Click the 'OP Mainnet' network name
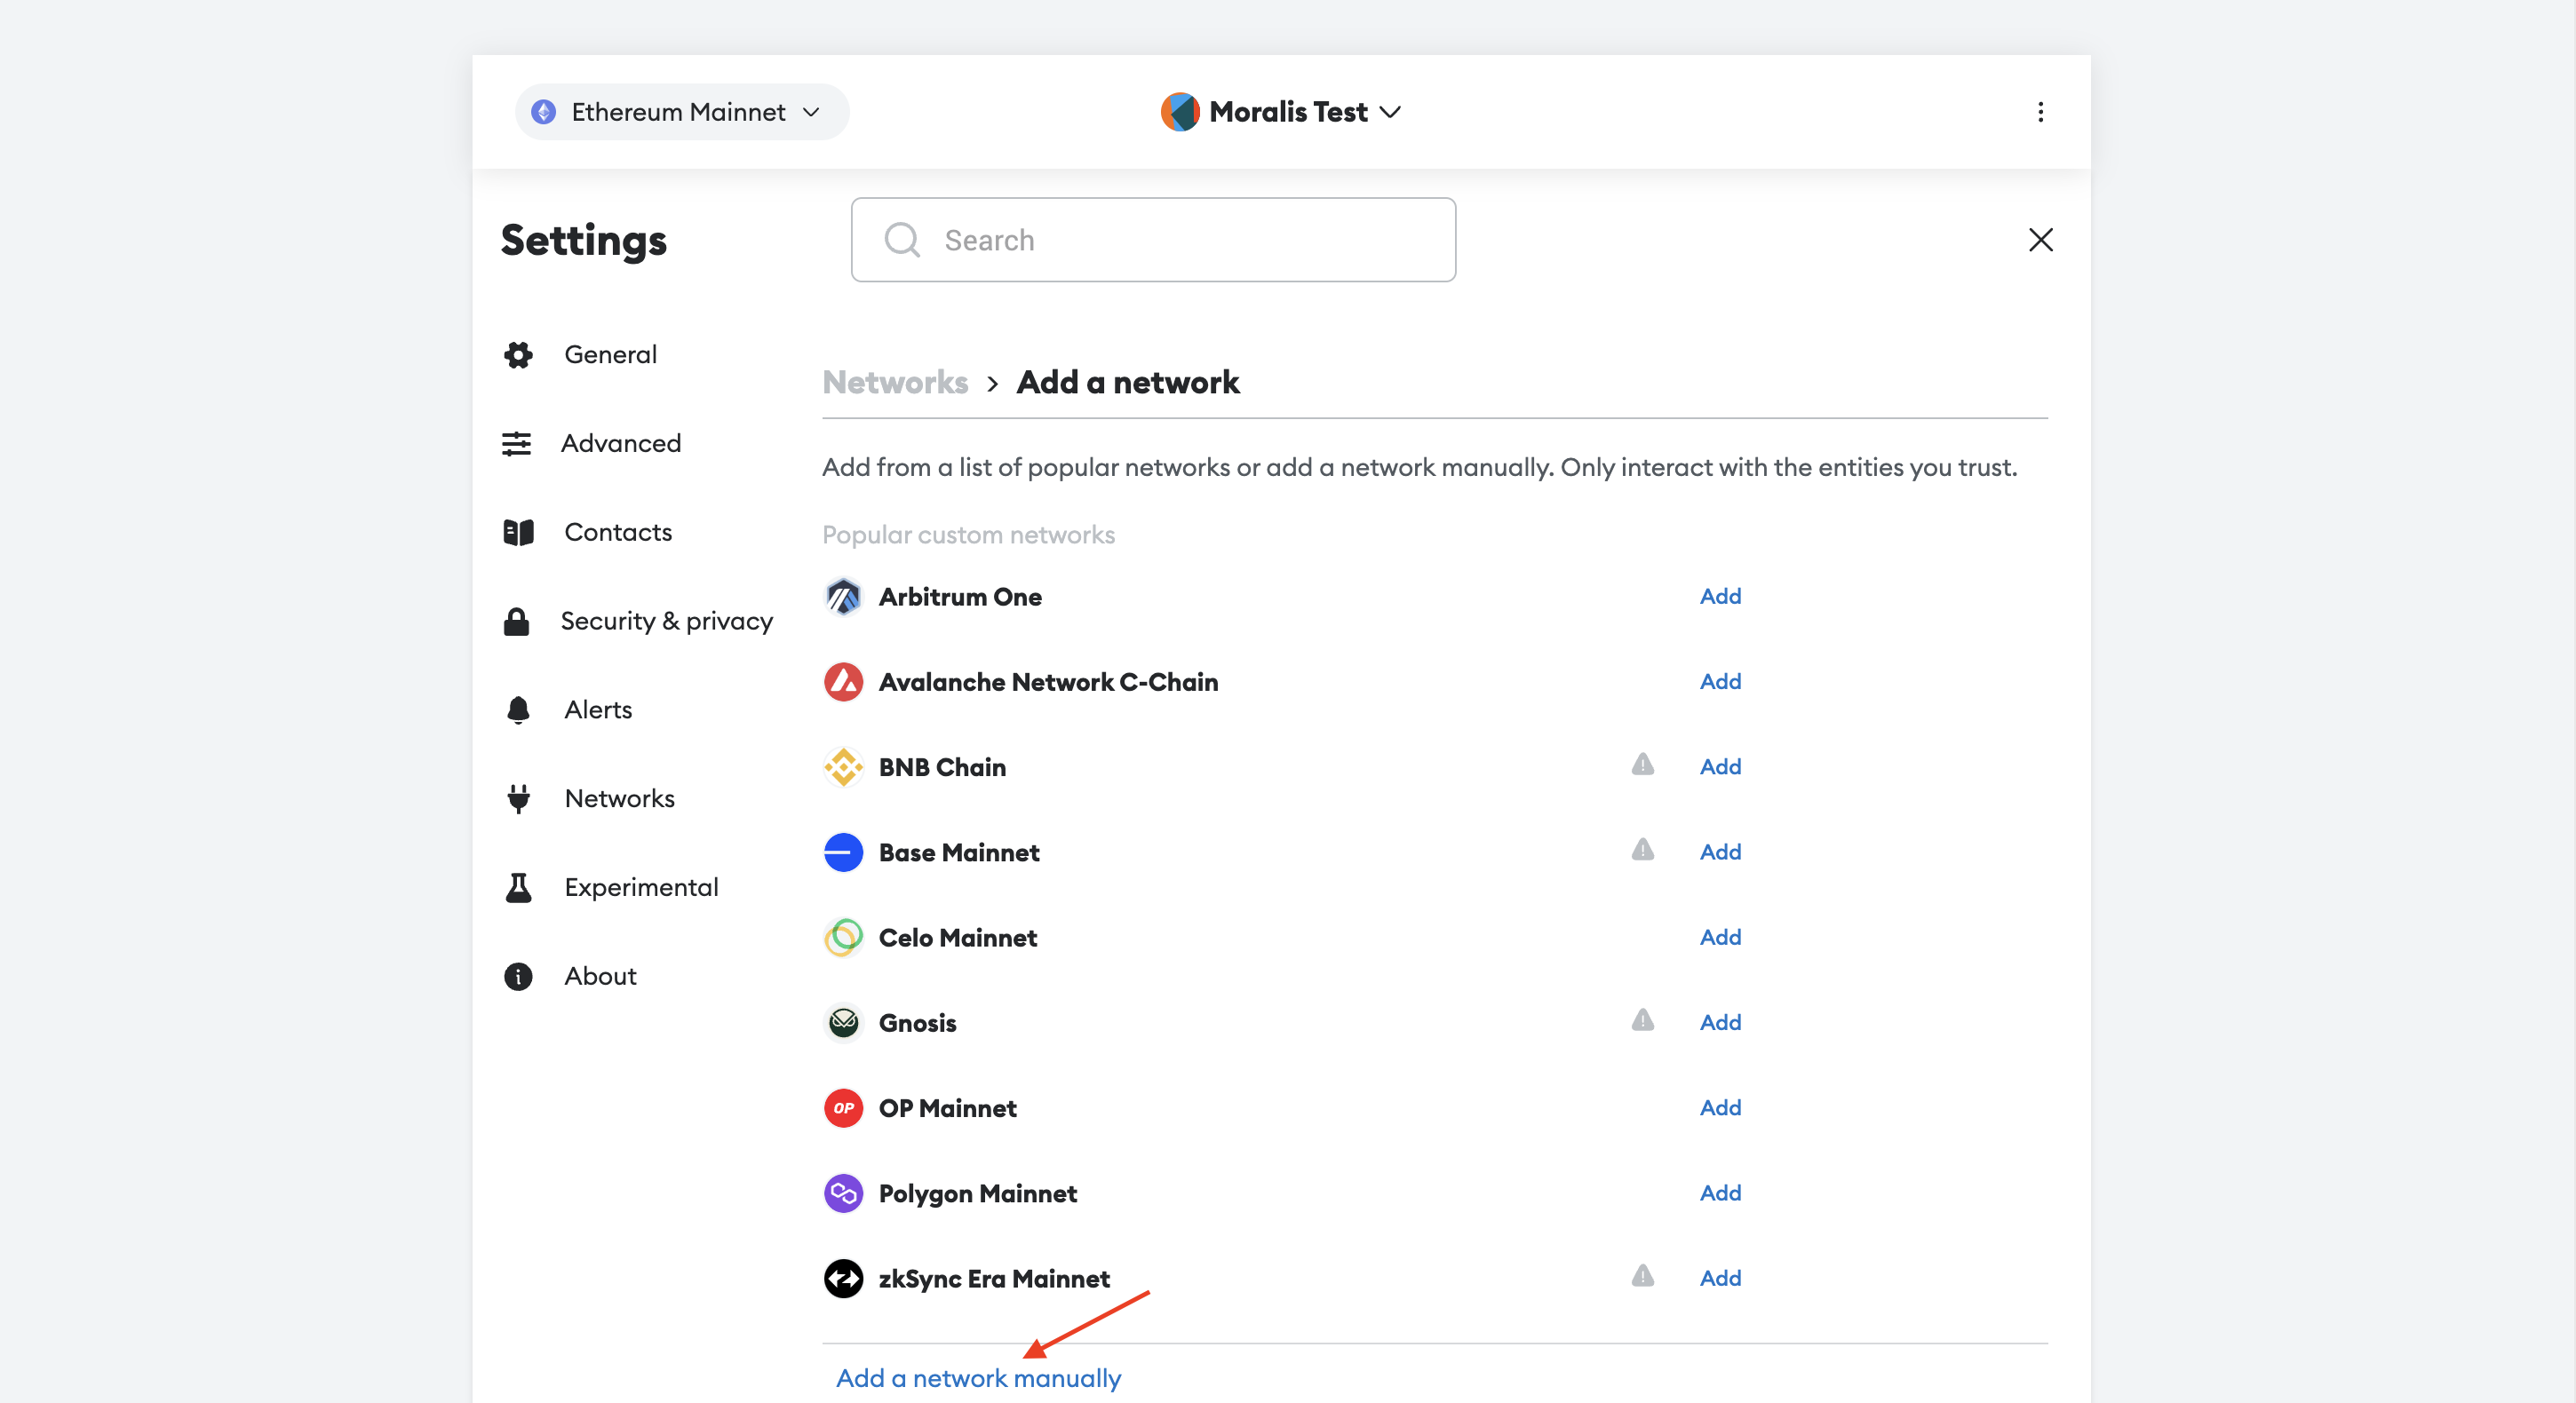 [x=947, y=1108]
